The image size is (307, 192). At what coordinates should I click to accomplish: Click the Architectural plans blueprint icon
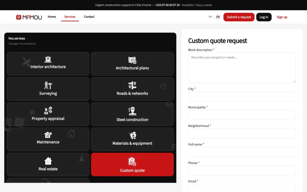tap(132, 60)
